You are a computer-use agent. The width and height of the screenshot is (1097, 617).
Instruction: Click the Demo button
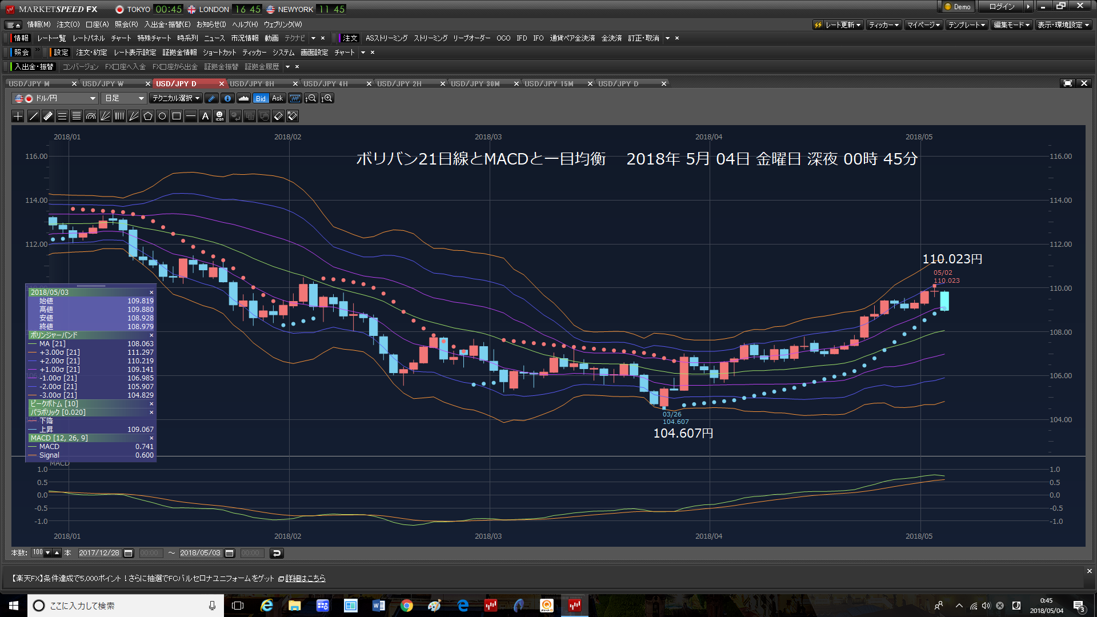point(958,7)
